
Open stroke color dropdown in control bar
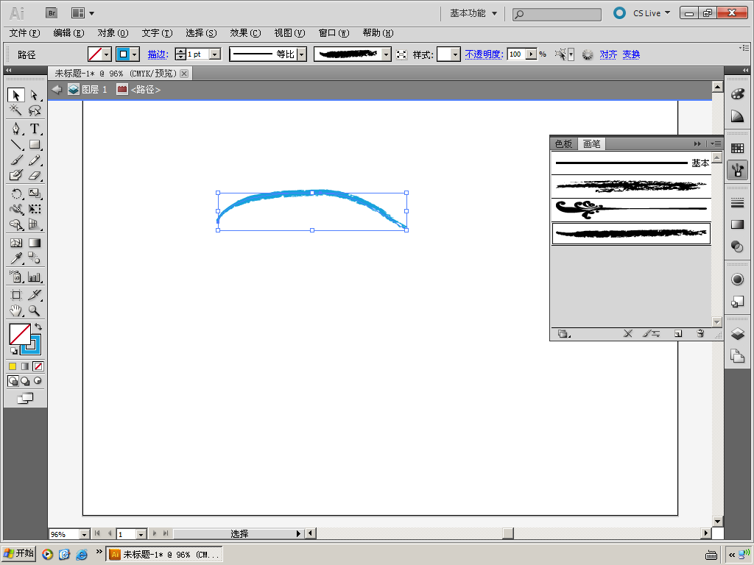135,54
